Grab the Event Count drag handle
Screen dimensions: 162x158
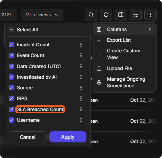[81, 55]
